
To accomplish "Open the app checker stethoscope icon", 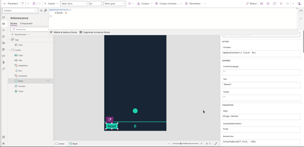I will coord(268,4).
